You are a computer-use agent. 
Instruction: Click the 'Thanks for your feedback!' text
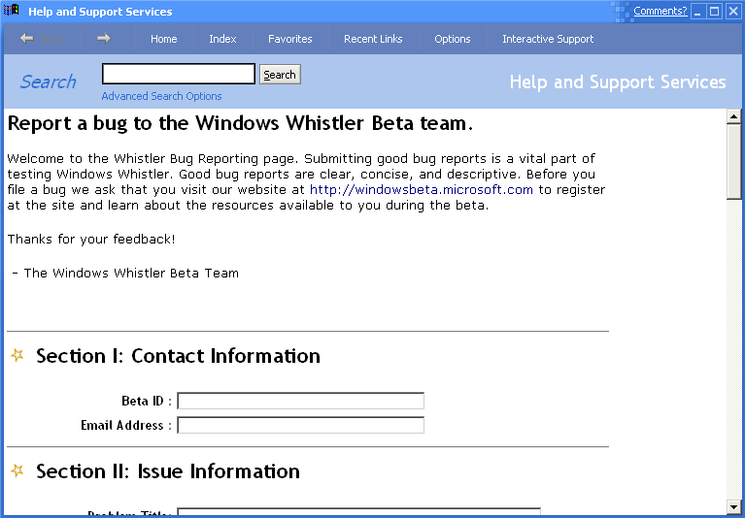91,239
